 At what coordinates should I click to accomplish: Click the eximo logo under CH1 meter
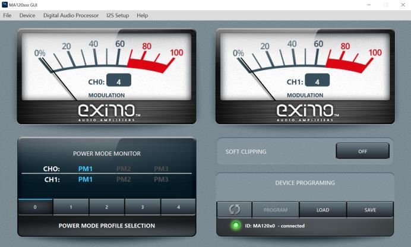308,113
